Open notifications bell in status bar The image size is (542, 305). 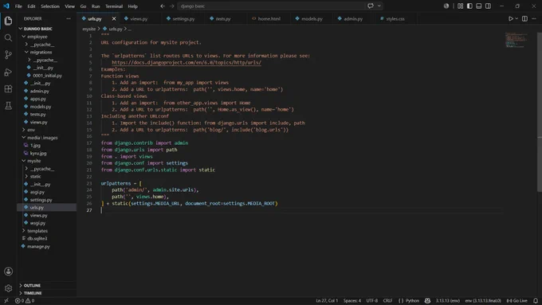click(x=536, y=300)
